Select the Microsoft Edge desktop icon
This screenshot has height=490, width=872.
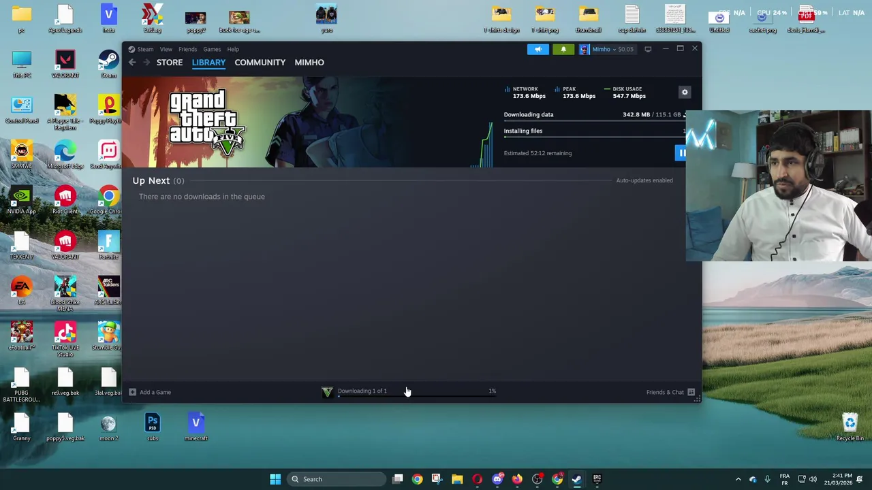pyautogui.click(x=65, y=154)
